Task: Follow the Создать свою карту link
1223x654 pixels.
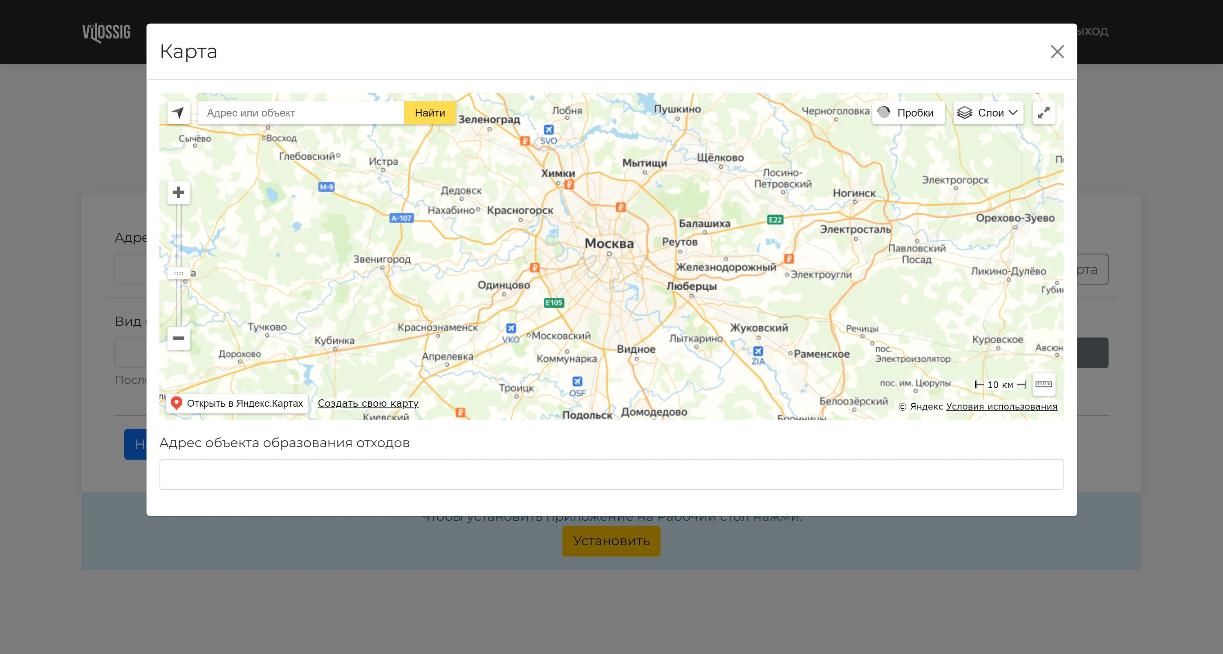Action: click(368, 403)
